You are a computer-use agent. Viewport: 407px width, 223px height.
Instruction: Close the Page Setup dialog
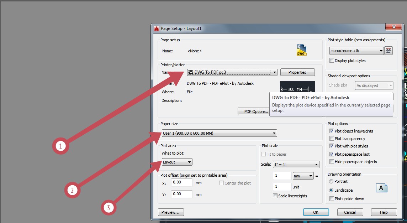[x=394, y=27]
